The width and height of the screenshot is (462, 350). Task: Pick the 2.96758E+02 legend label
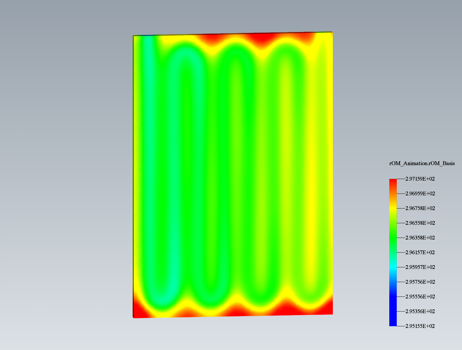pyautogui.click(x=420, y=208)
